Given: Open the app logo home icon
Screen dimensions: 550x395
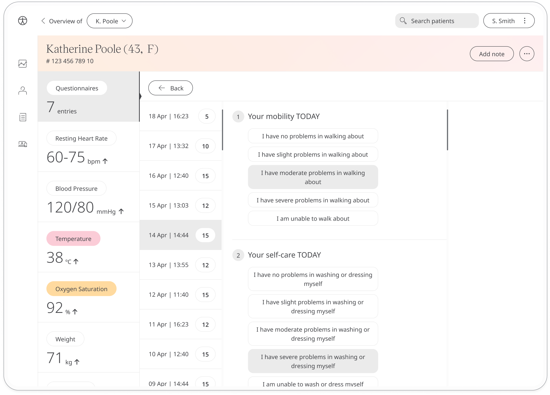Looking at the screenshot, I should pyautogui.click(x=23, y=21).
